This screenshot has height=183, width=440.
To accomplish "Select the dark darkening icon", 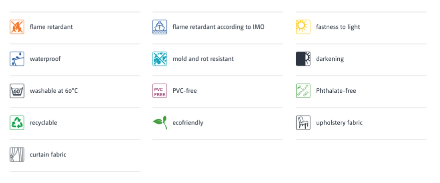I will [303, 59].
